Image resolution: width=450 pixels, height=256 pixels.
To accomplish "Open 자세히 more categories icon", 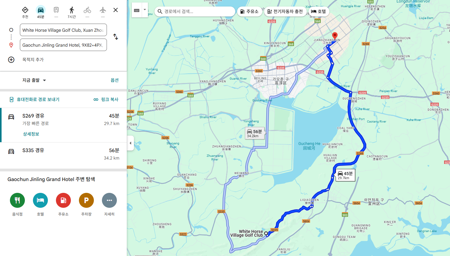I will (109, 201).
